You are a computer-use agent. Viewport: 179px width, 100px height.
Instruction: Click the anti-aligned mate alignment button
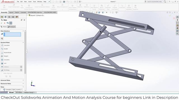click(10, 76)
